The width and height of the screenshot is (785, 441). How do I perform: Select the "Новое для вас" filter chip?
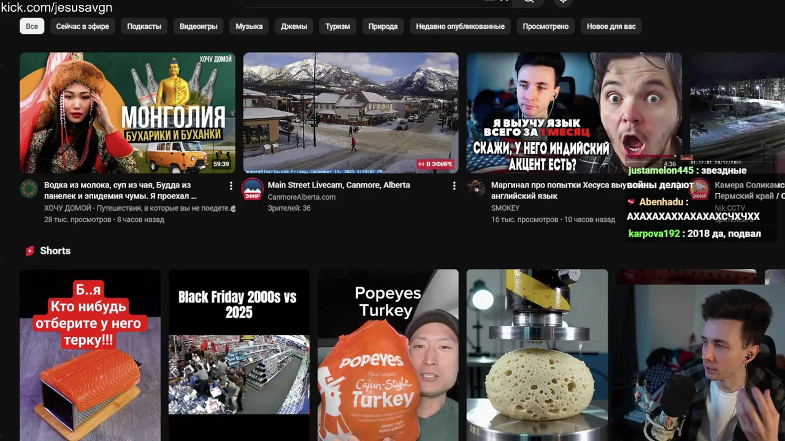click(x=611, y=26)
